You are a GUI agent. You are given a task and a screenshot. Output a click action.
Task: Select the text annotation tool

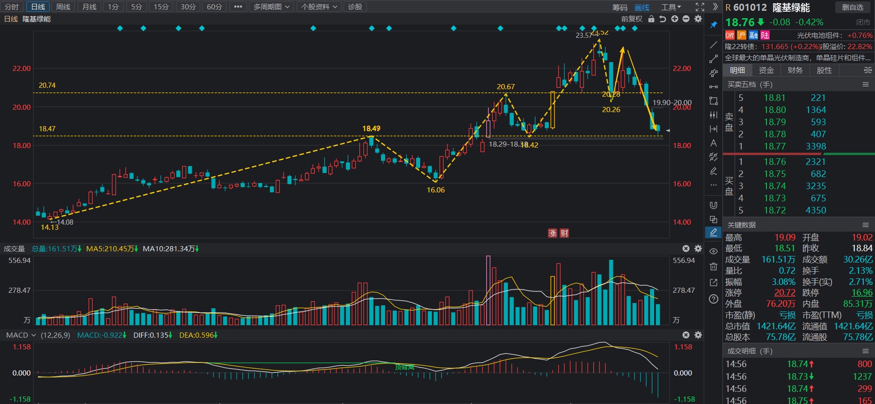point(713,143)
